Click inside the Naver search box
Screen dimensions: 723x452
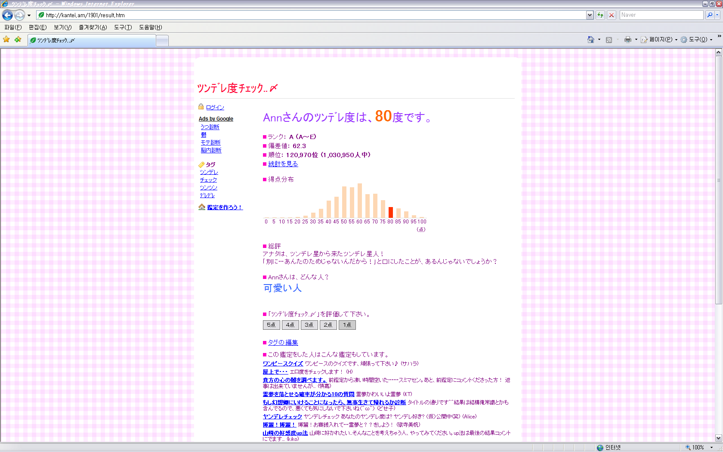point(661,15)
